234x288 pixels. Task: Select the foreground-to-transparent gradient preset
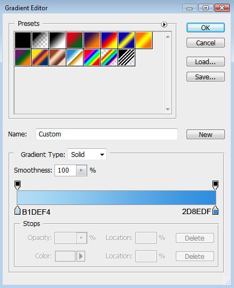[x=40, y=40]
